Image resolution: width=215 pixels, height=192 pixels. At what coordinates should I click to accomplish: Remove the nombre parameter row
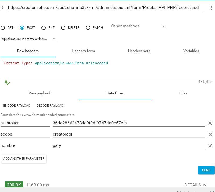pos(210,146)
